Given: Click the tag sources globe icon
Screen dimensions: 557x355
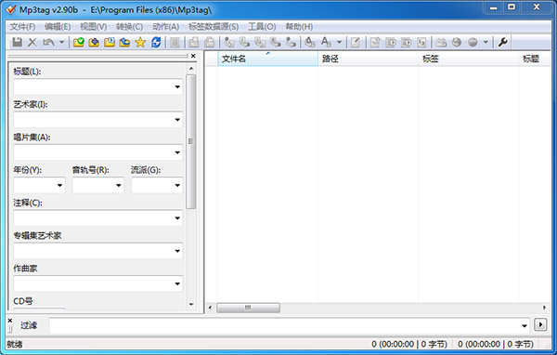Looking at the screenshot, I should pyautogui.click(x=473, y=43).
